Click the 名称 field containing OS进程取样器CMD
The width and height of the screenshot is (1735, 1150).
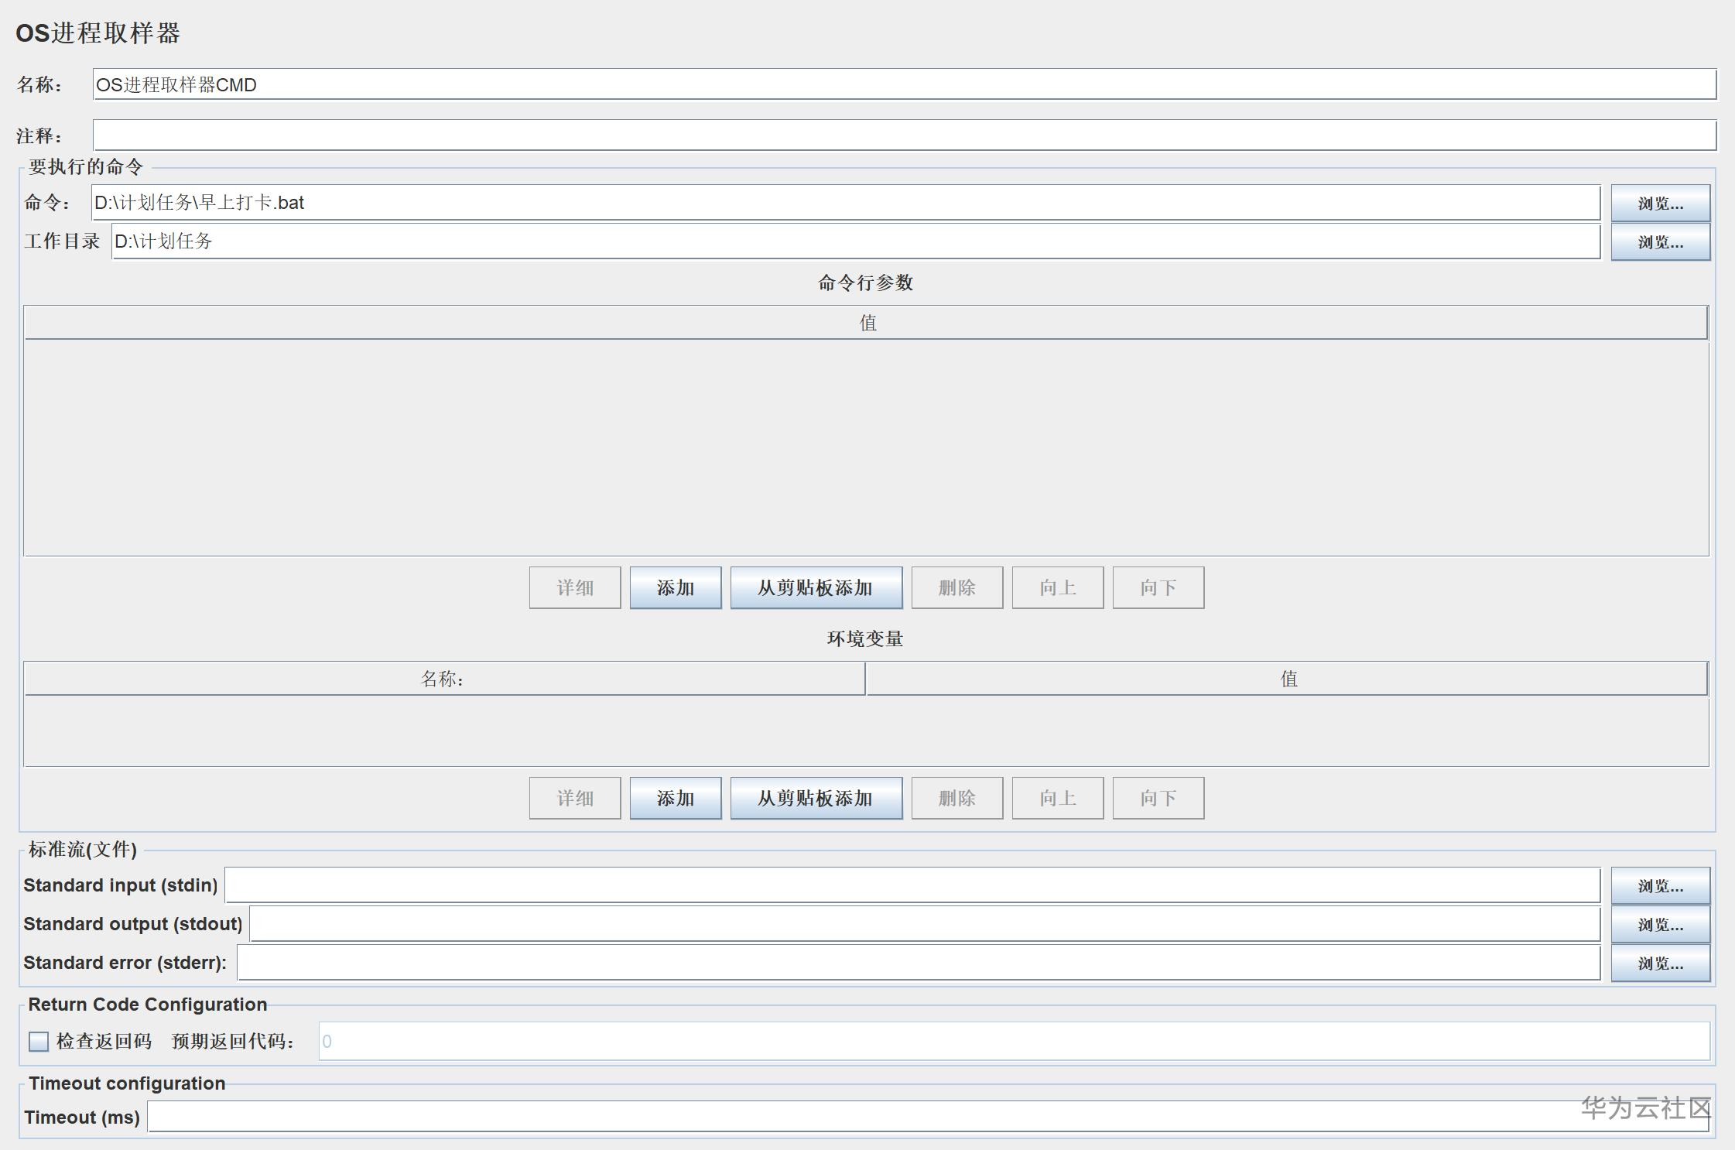pyautogui.click(x=904, y=85)
